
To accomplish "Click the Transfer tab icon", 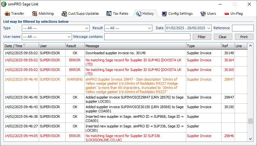I will coord(7,14).
